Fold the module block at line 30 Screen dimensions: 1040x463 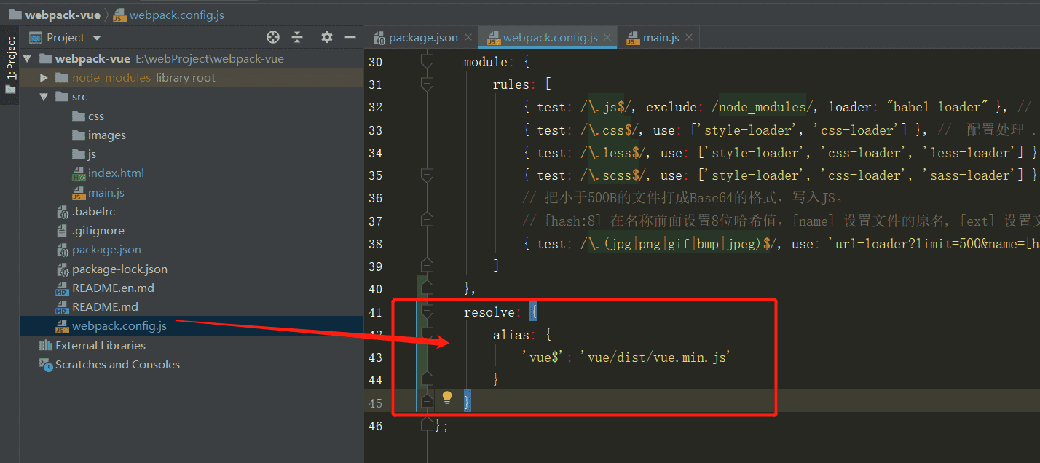(x=427, y=62)
